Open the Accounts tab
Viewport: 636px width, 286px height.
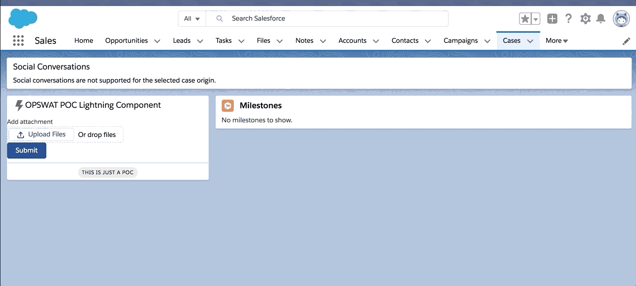(352, 41)
